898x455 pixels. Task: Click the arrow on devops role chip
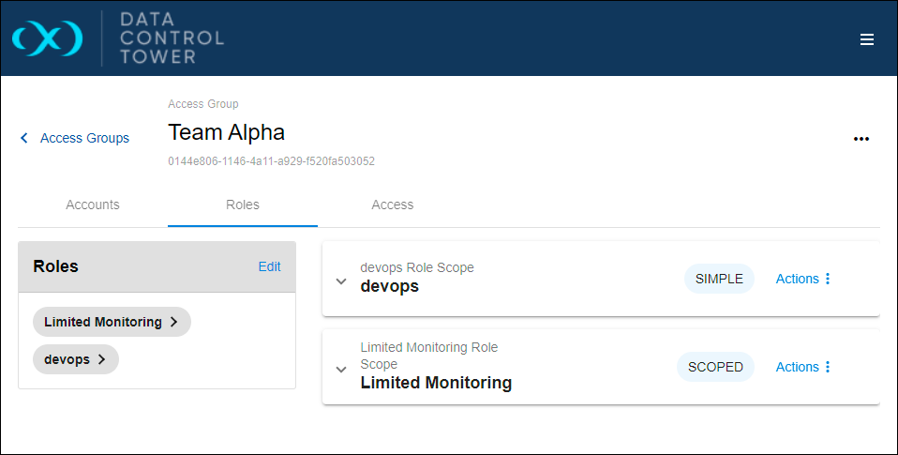pos(102,359)
